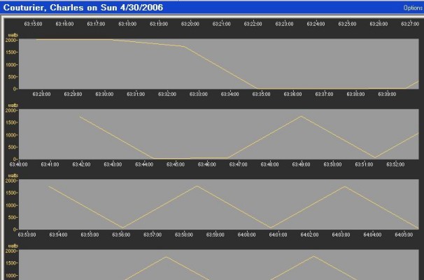Click the title 'Couturier, Charles on Sun 4/30/2006'
Image resolution: width=424 pixels, height=280 pixels.
coord(83,7)
